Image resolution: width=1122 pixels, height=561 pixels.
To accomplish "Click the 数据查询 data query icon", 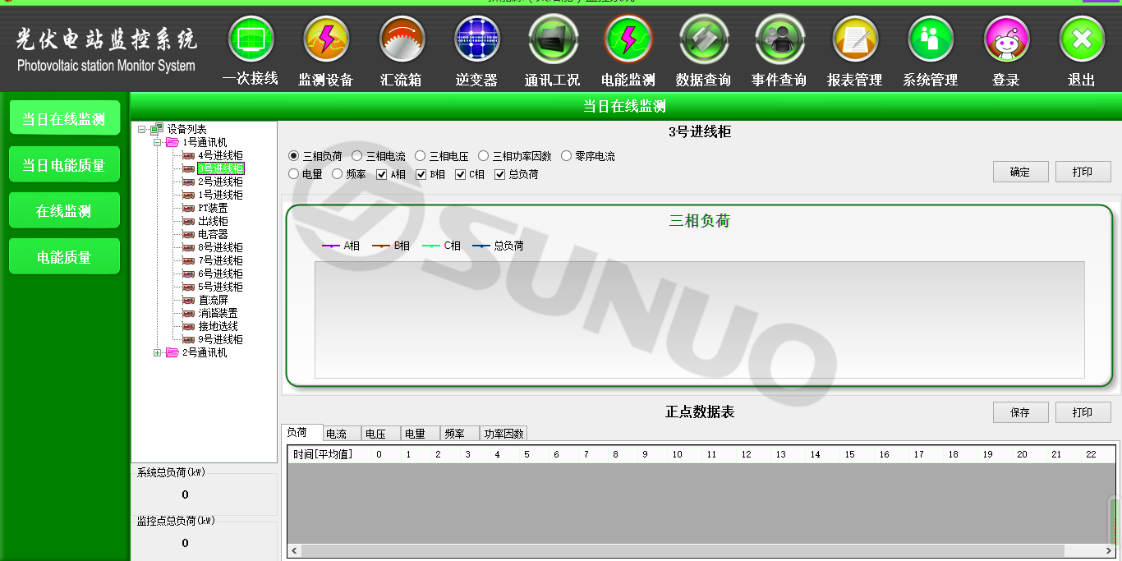I will (x=703, y=39).
